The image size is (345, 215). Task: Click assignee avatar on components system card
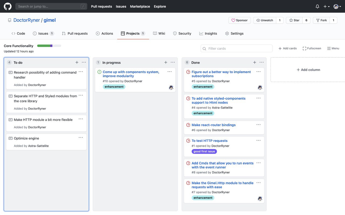(171, 87)
